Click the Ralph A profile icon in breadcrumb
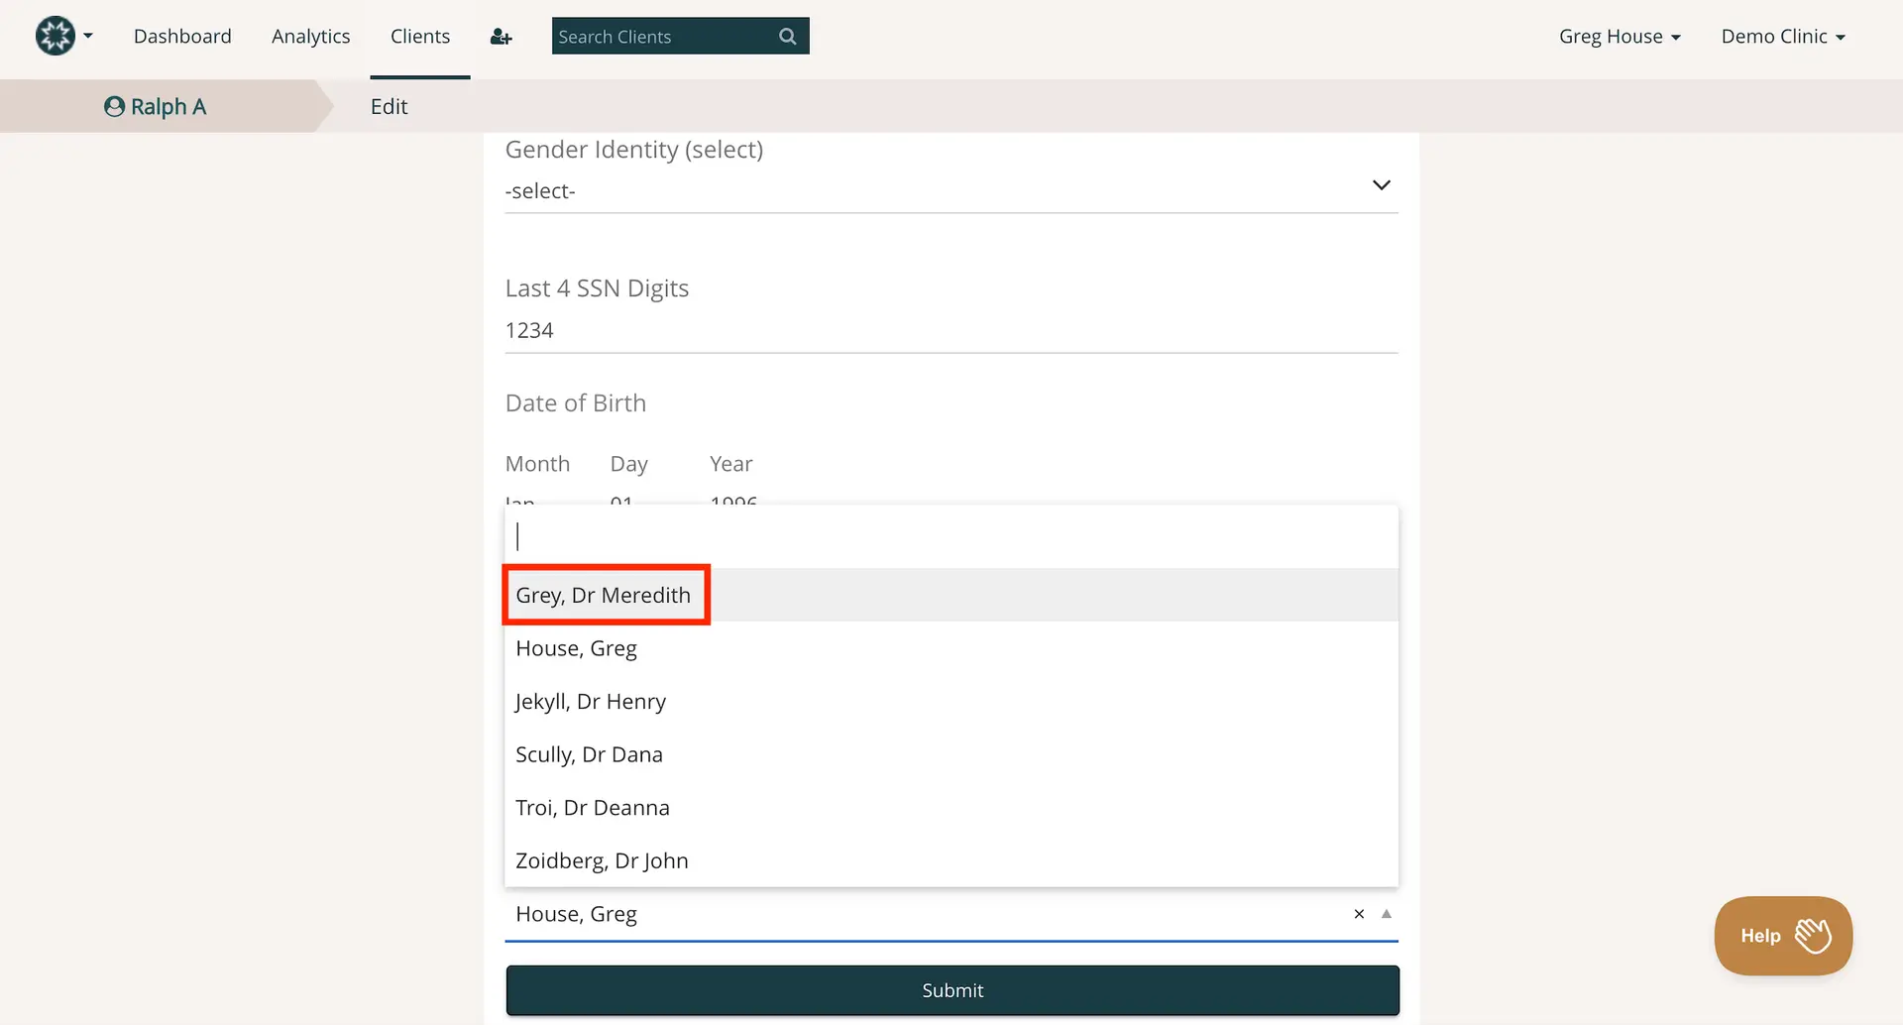 [113, 106]
